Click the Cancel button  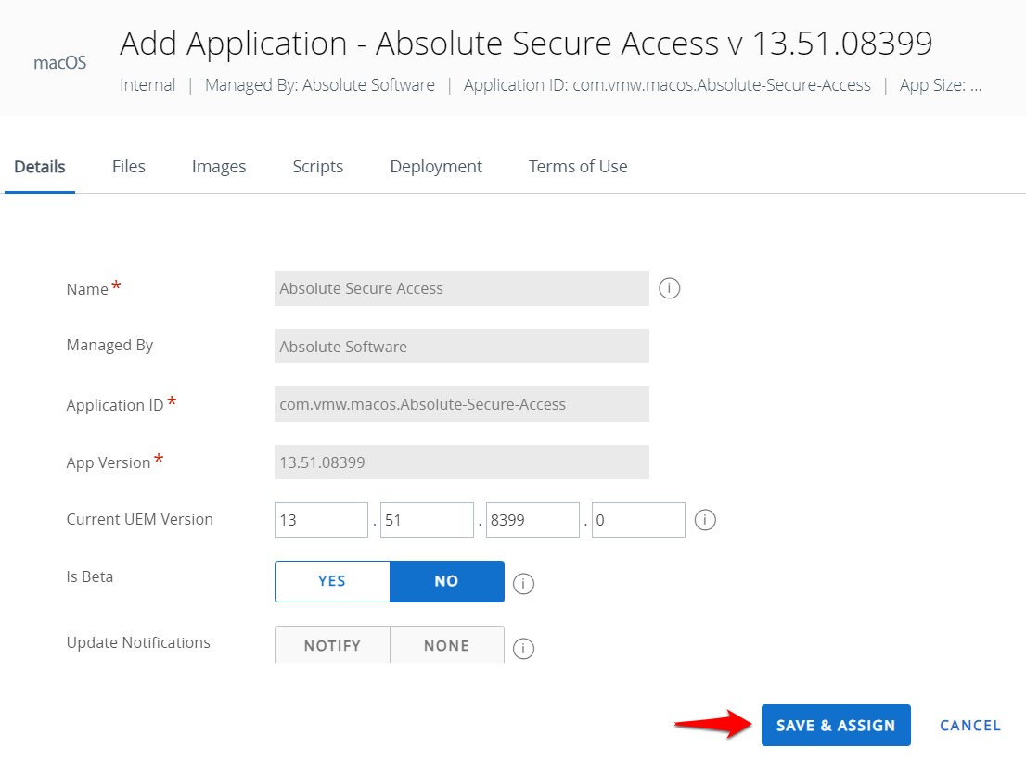[x=969, y=726]
